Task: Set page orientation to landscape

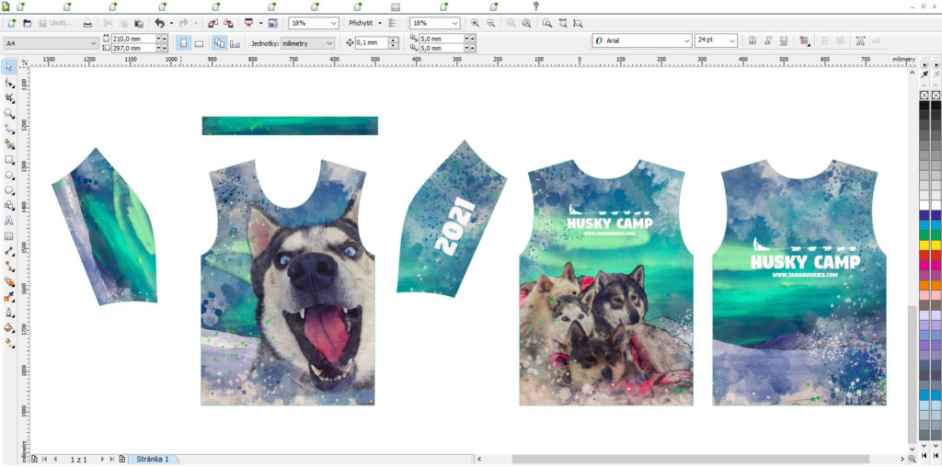Action: (199, 43)
